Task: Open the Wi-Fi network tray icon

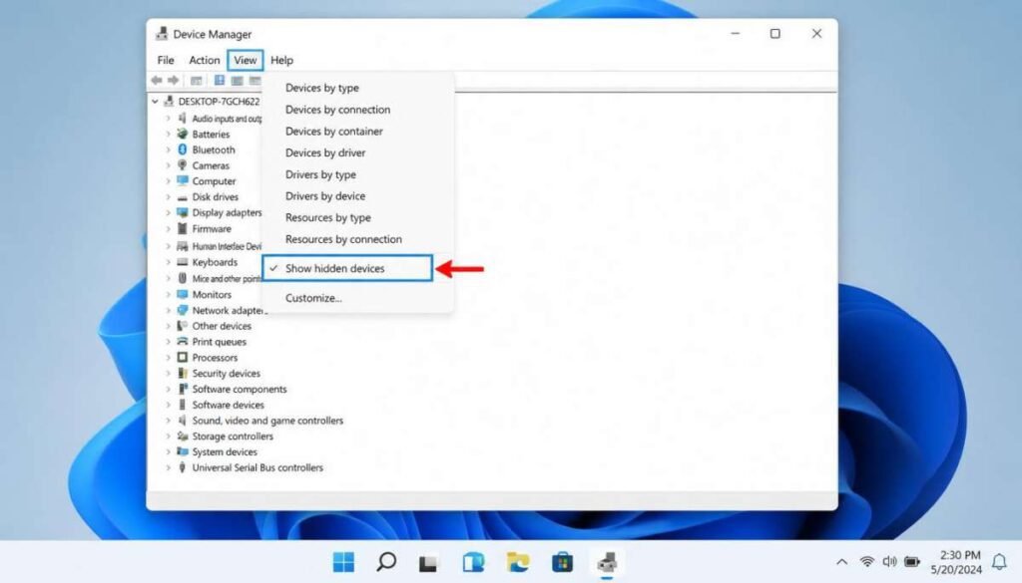Action: click(x=867, y=561)
